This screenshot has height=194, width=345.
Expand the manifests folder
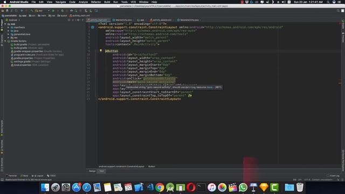click(x=9, y=27)
